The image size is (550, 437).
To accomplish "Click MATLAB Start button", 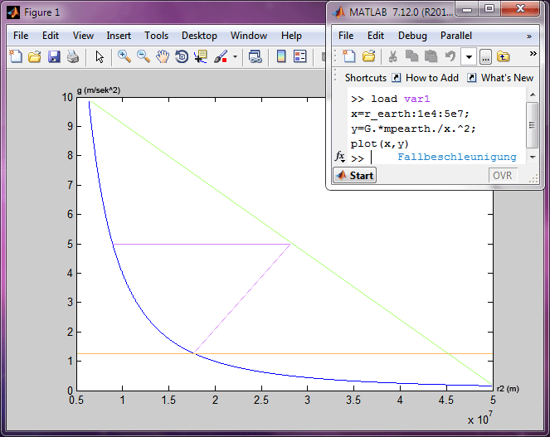I will 354,175.
